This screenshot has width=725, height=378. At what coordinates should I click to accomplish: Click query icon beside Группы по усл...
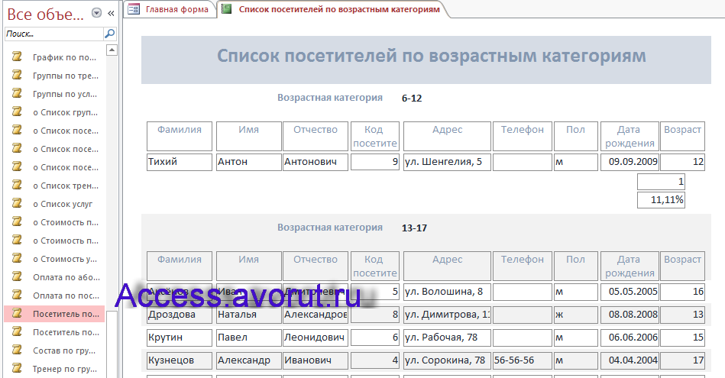[17, 93]
